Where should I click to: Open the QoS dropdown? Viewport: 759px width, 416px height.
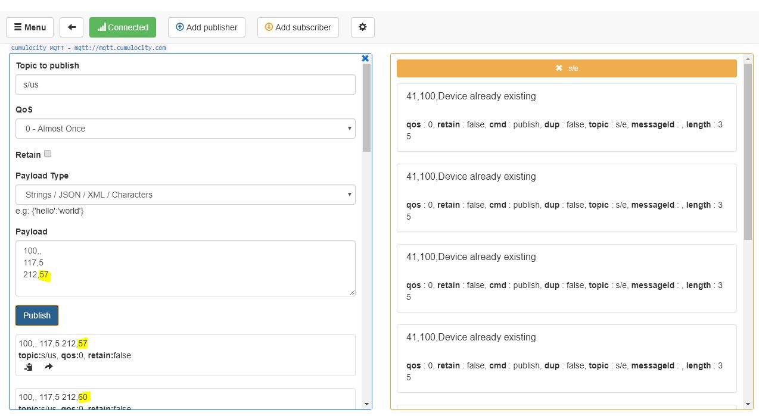185,129
